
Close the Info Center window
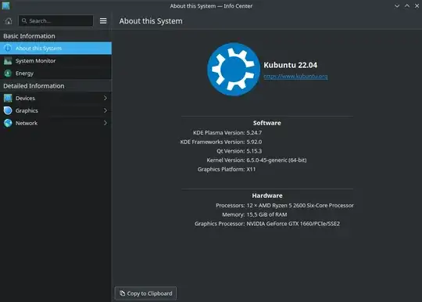[x=417, y=5]
